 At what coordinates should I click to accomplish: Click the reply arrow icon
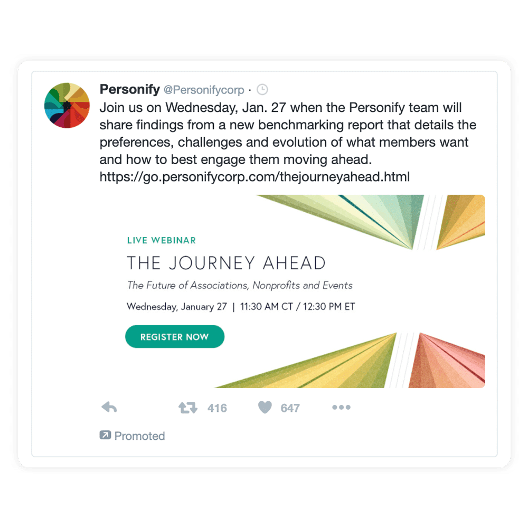[109, 408]
